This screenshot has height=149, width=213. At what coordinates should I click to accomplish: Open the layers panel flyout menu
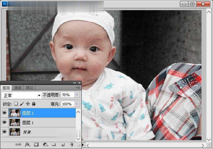(78, 88)
